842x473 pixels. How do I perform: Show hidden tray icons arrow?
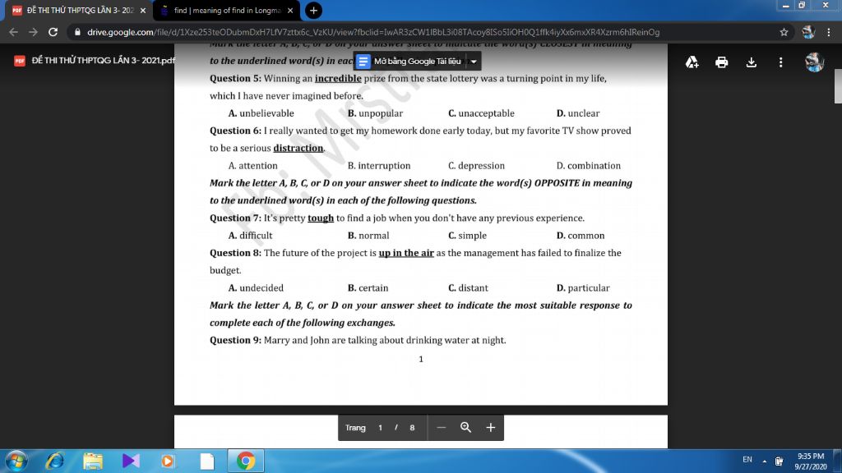[x=764, y=461]
